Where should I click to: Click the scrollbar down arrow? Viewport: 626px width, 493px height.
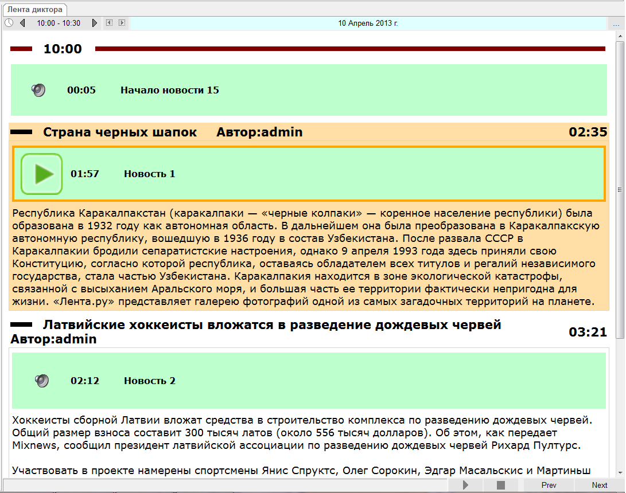click(620, 473)
